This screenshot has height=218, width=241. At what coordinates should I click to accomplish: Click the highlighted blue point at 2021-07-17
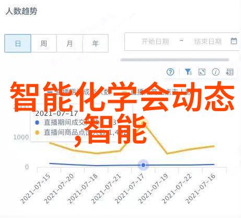[x=143, y=165]
